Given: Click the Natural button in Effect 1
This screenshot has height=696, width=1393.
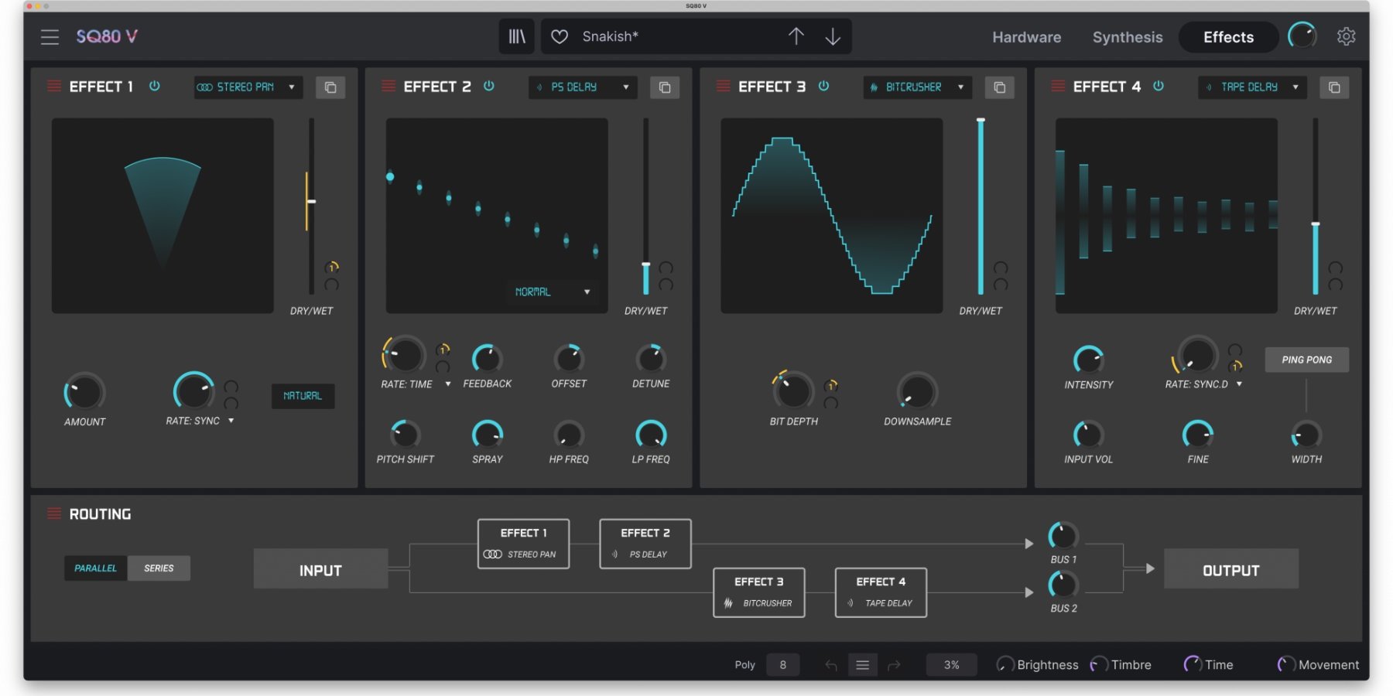Looking at the screenshot, I should point(303,396).
